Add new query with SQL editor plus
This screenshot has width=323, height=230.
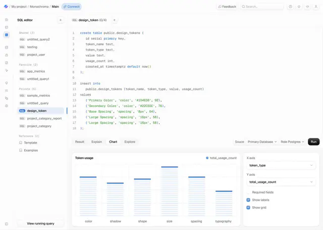point(61,20)
